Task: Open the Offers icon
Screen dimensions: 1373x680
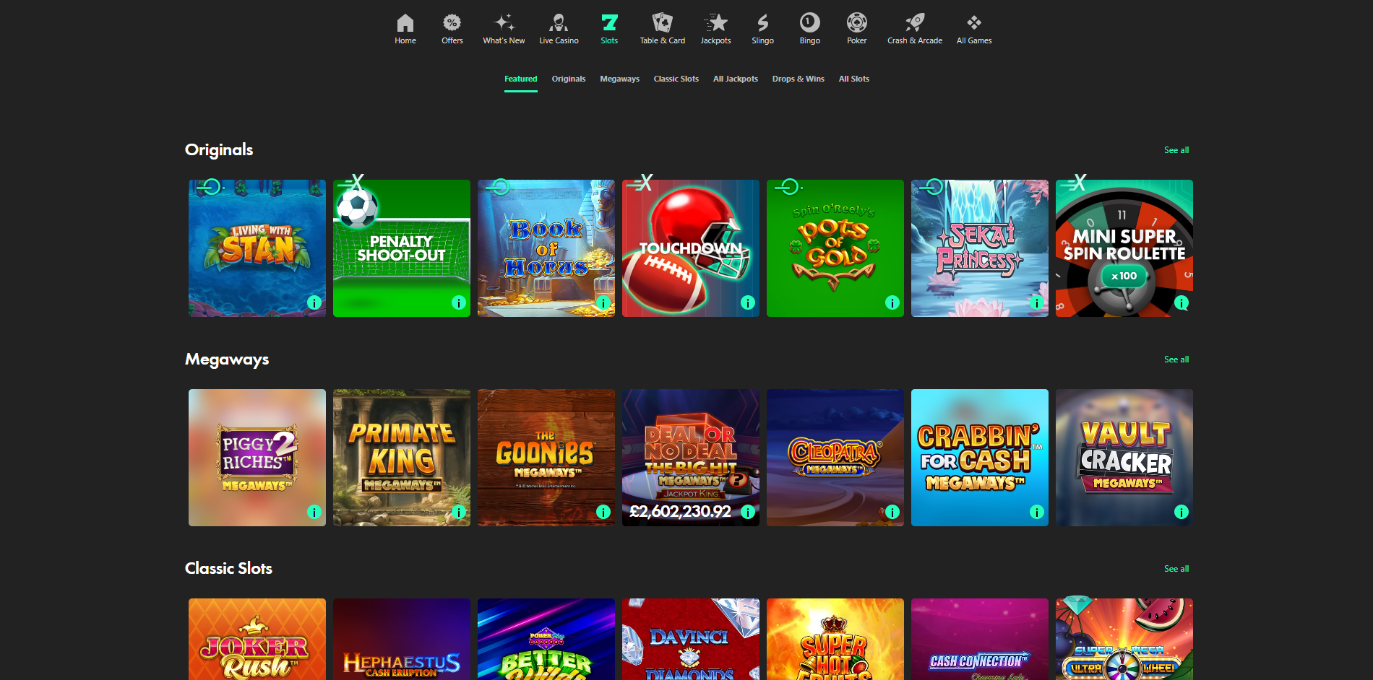Action: pos(452,29)
